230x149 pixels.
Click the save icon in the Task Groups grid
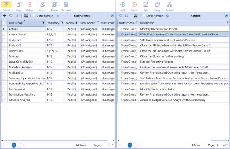pos(17,16)
